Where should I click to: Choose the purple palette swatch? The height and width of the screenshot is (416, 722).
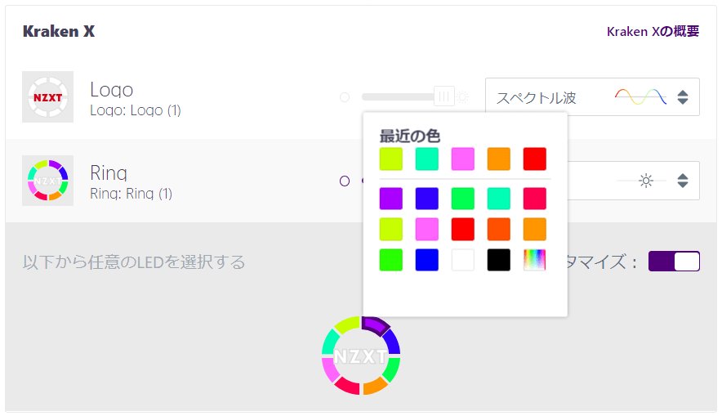[391, 199]
